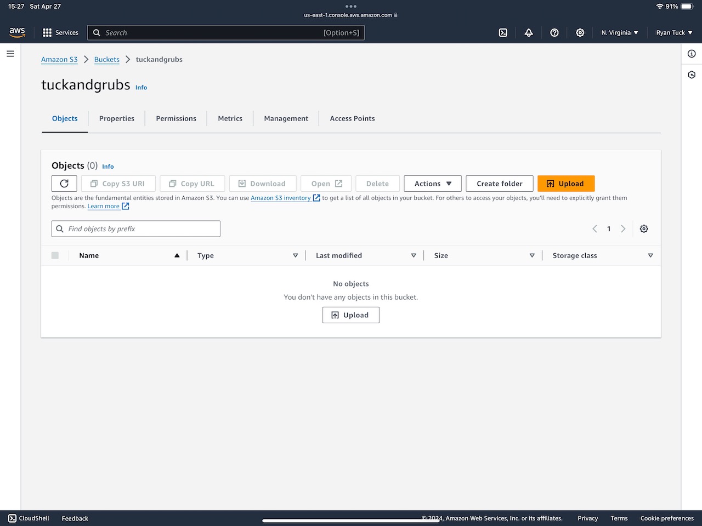Switch to the Properties tab
This screenshot has width=702, height=526.
(117, 118)
